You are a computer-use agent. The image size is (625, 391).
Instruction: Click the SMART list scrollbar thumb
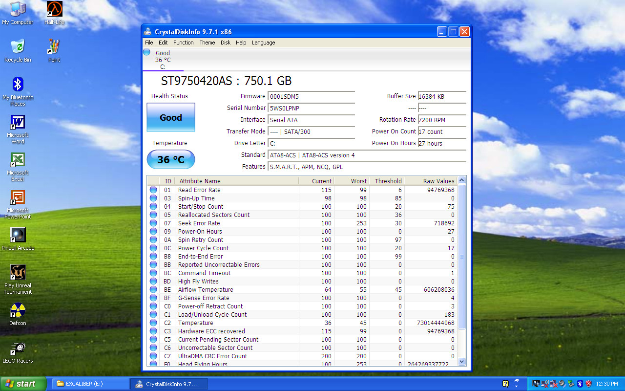tap(462, 257)
